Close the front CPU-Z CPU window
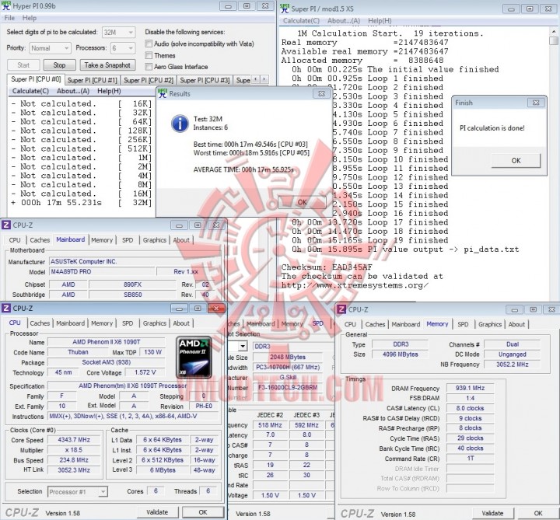The height and width of the screenshot is (520, 560). click(x=215, y=308)
